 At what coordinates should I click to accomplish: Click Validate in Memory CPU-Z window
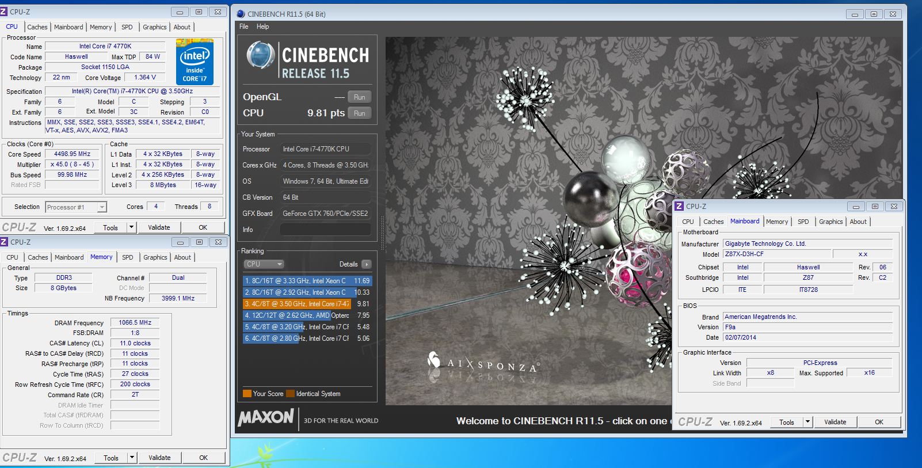(159, 458)
